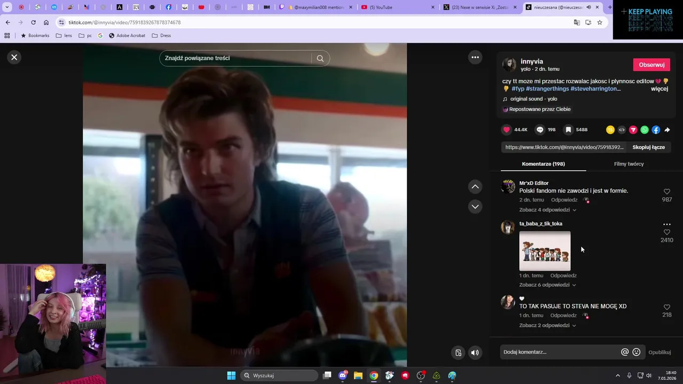Click the Opublikuj post button
Image resolution: width=683 pixels, height=384 pixels.
pyautogui.click(x=660, y=352)
